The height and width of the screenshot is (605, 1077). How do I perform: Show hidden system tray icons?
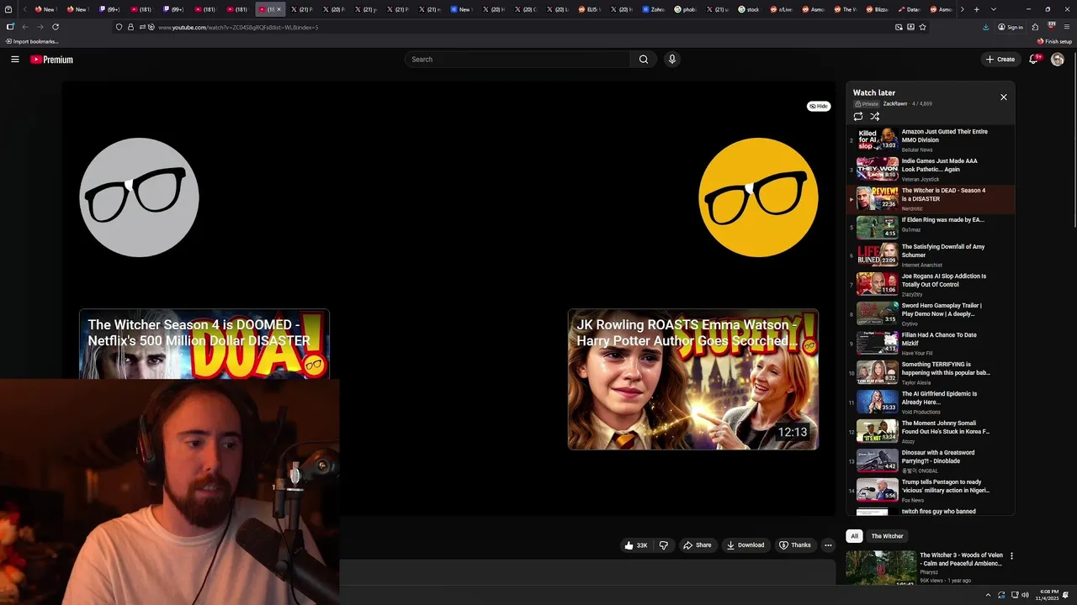point(988,595)
